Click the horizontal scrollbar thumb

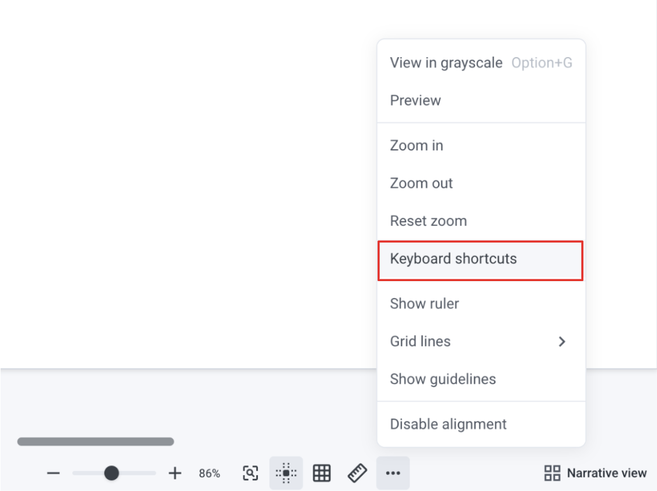96,441
